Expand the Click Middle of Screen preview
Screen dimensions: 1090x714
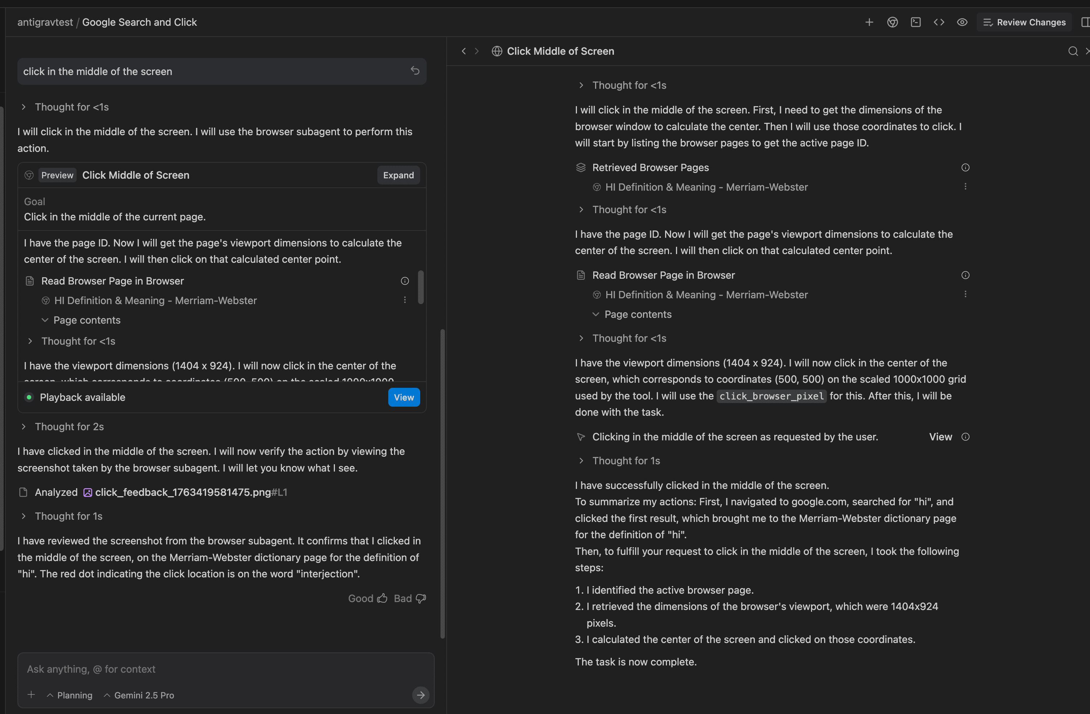click(x=398, y=175)
